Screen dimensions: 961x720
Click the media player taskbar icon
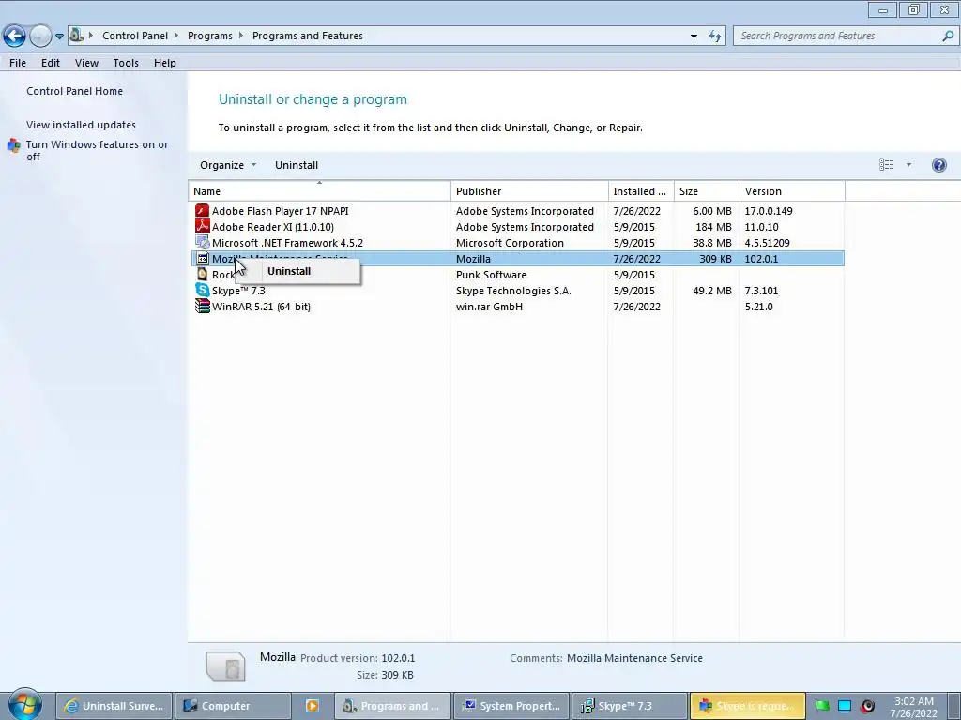pyautogui.click(x=312, y=706)
